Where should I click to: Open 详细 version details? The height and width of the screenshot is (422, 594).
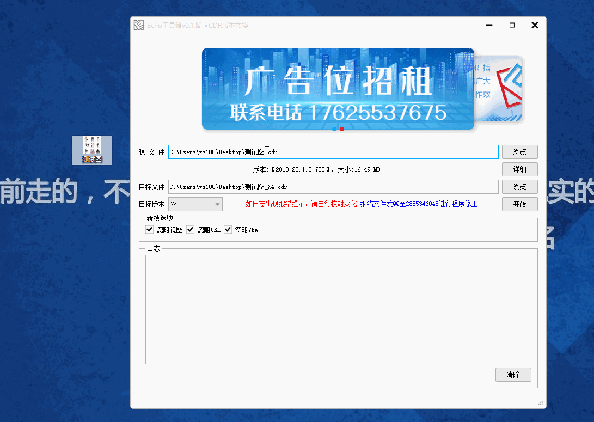(519, 169)
